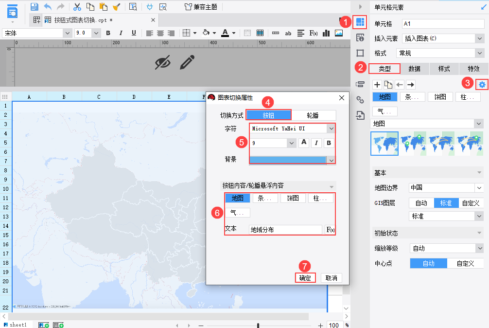This screenshot has width=489, height=328.
Task: Open font color dropdown arrow
Action: 234,33
